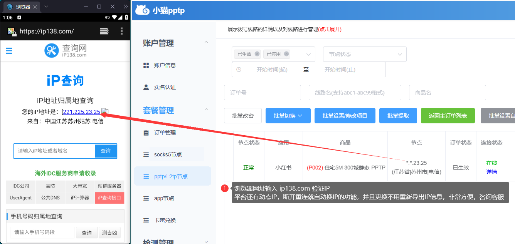The width and height of the screenshot is (515, 244).
Task: Click the 卡密兑换 list icon
Action: click(x=146, y=220)
